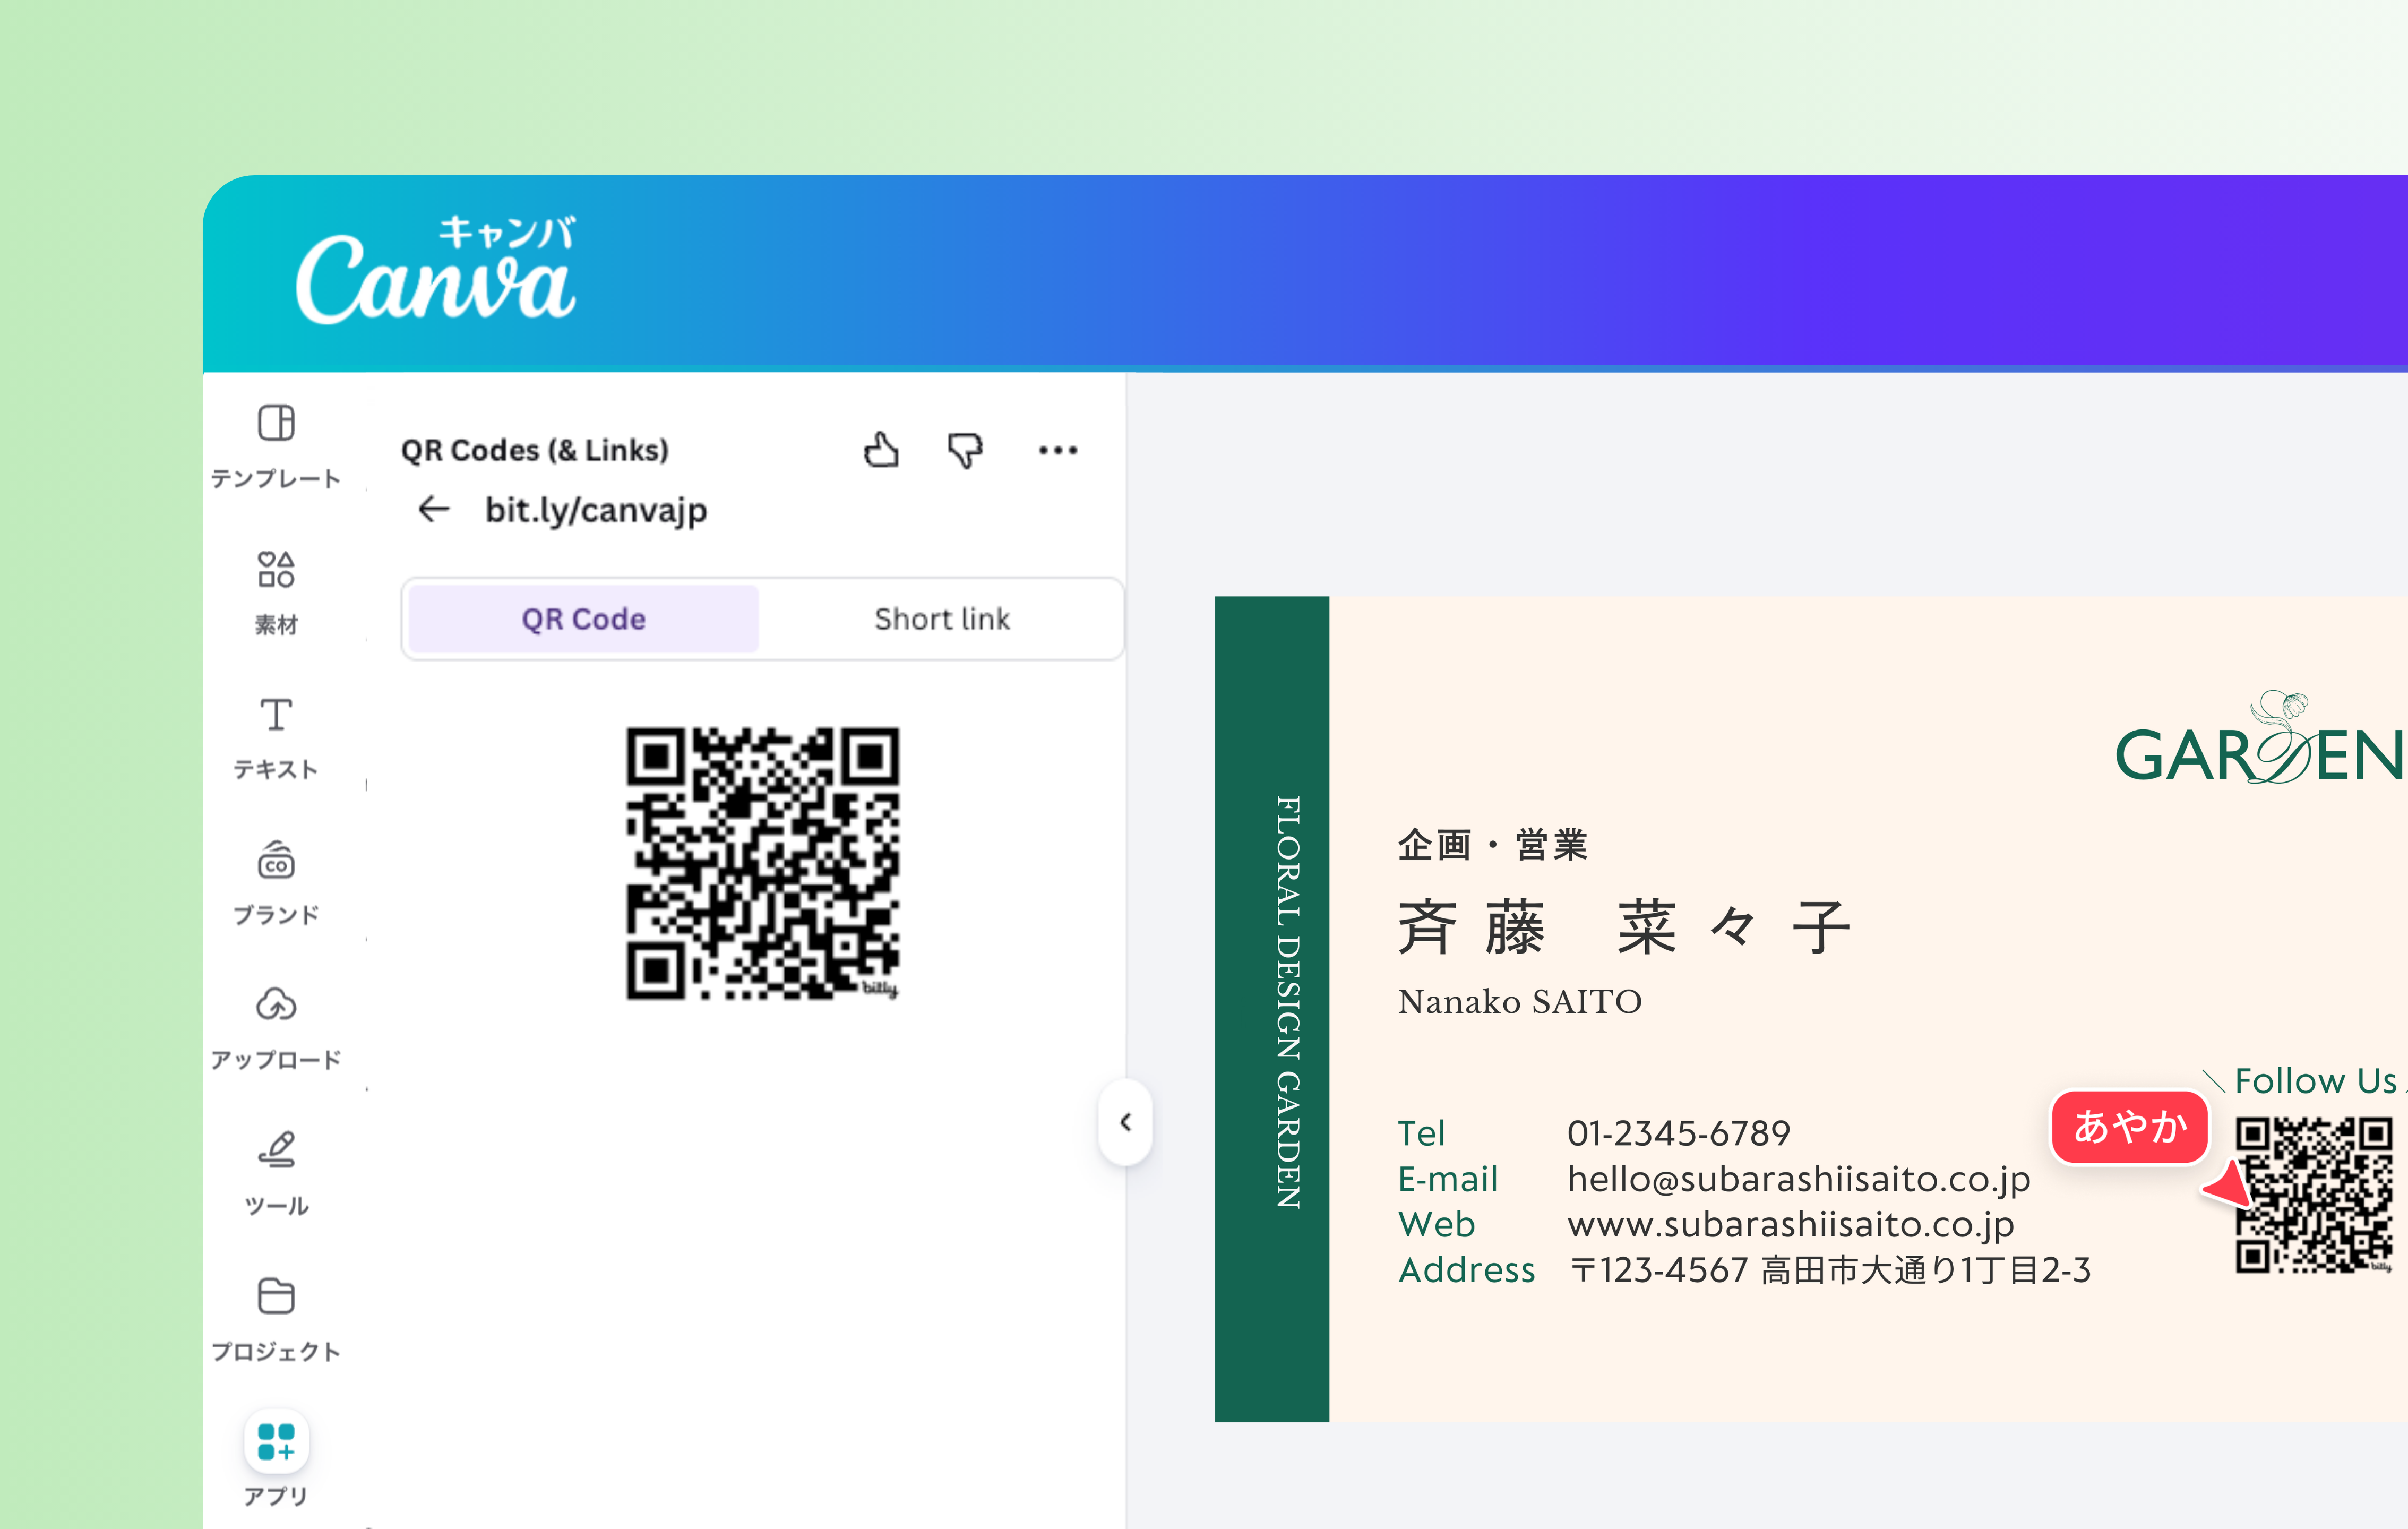
Task: Click the thumbs down dislike icon
Action: click(965, 450)
